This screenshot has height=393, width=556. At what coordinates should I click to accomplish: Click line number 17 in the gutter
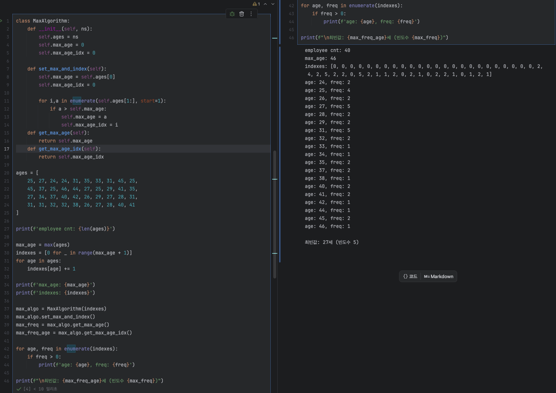(7, 149)
